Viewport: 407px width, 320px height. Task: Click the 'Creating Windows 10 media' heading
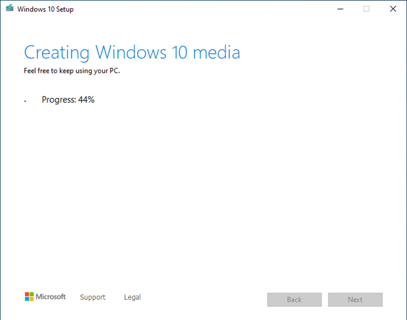click(132, 53)
